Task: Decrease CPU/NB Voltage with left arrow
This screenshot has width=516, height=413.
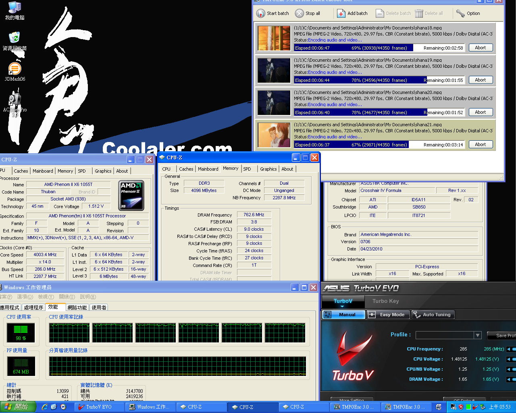Action: click(x=509, y=369)
